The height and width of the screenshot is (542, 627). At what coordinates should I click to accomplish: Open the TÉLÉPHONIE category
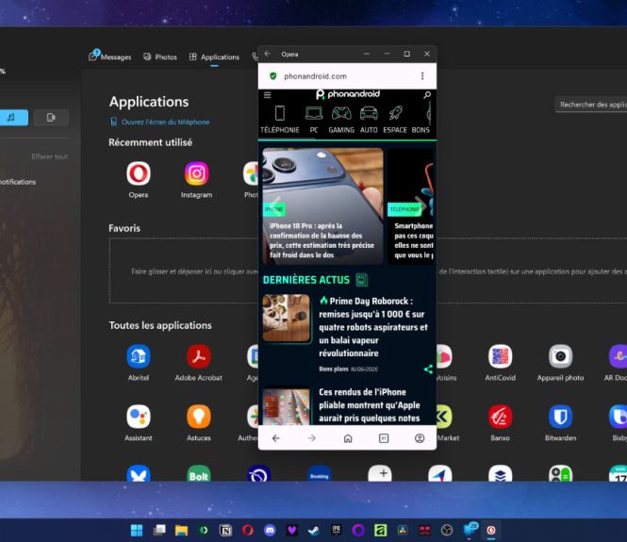[x=280, y=119]
